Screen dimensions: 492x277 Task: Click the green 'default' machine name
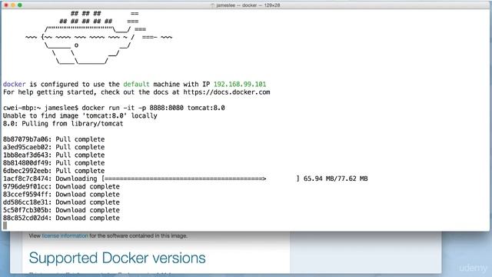coord(136,84)
